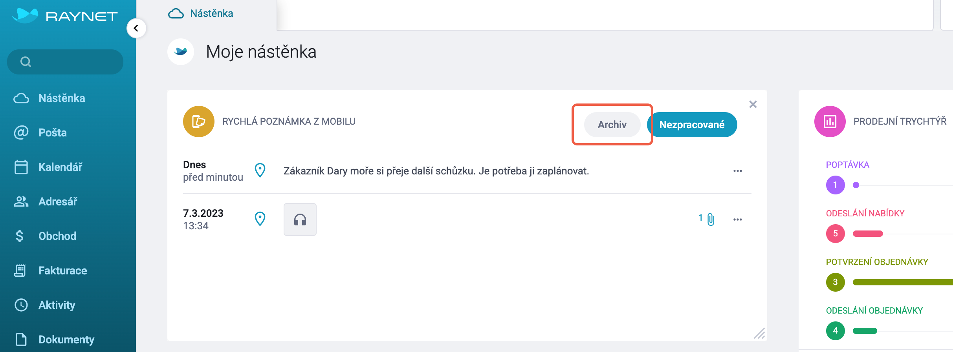This screenshot has width=953, height=352.
Task: Open the attachment paperclip on 7.3.2023 note
Action: click(x=711, y=219)
